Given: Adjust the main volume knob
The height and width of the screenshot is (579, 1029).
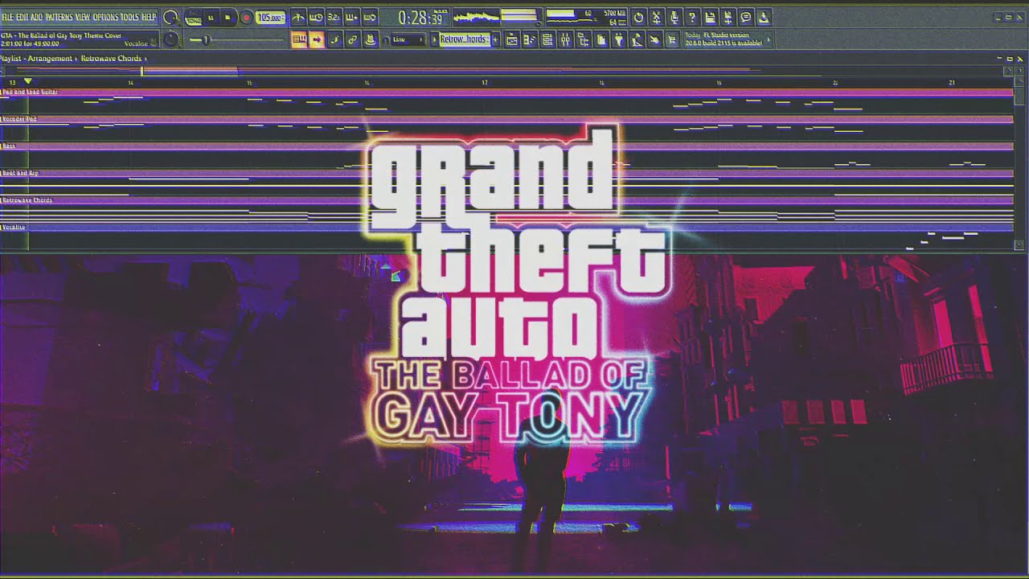Looking at the screenshot, I should (x=171, y=17).
